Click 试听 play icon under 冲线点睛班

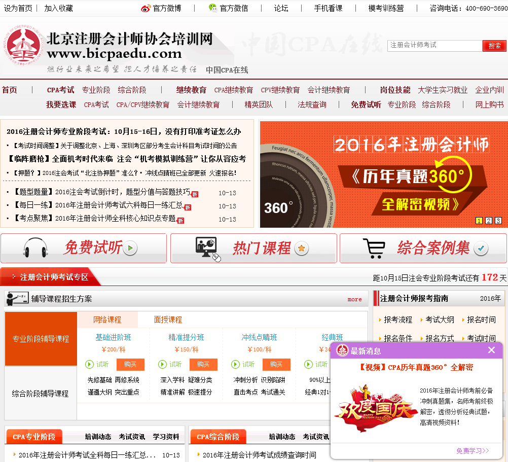pyautogui.click(x=235, y=365)
